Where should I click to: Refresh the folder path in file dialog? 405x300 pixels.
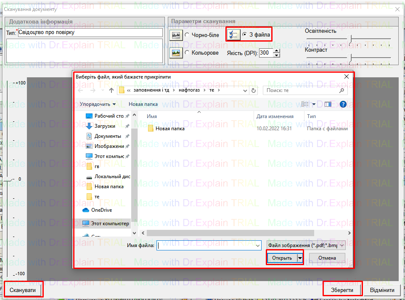point(253,90)
